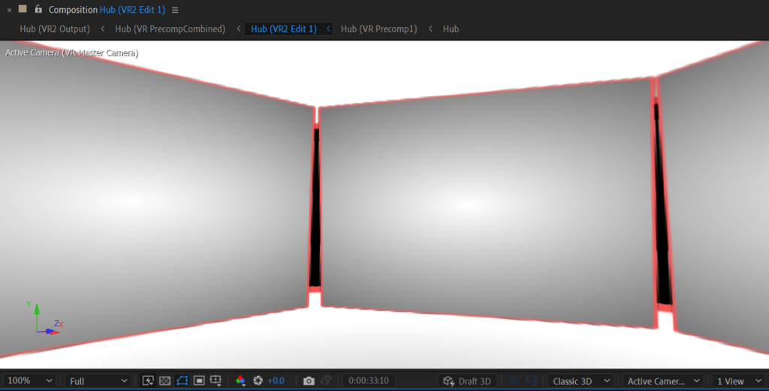Screen dimensions: 769x391
Task: Close the Composition panel tab
Action: [x=9, y=10]
